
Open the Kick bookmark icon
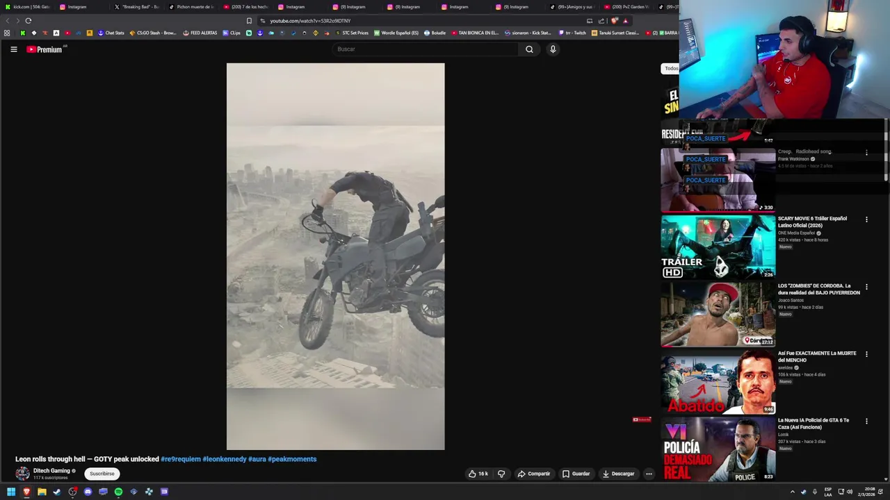23,33
